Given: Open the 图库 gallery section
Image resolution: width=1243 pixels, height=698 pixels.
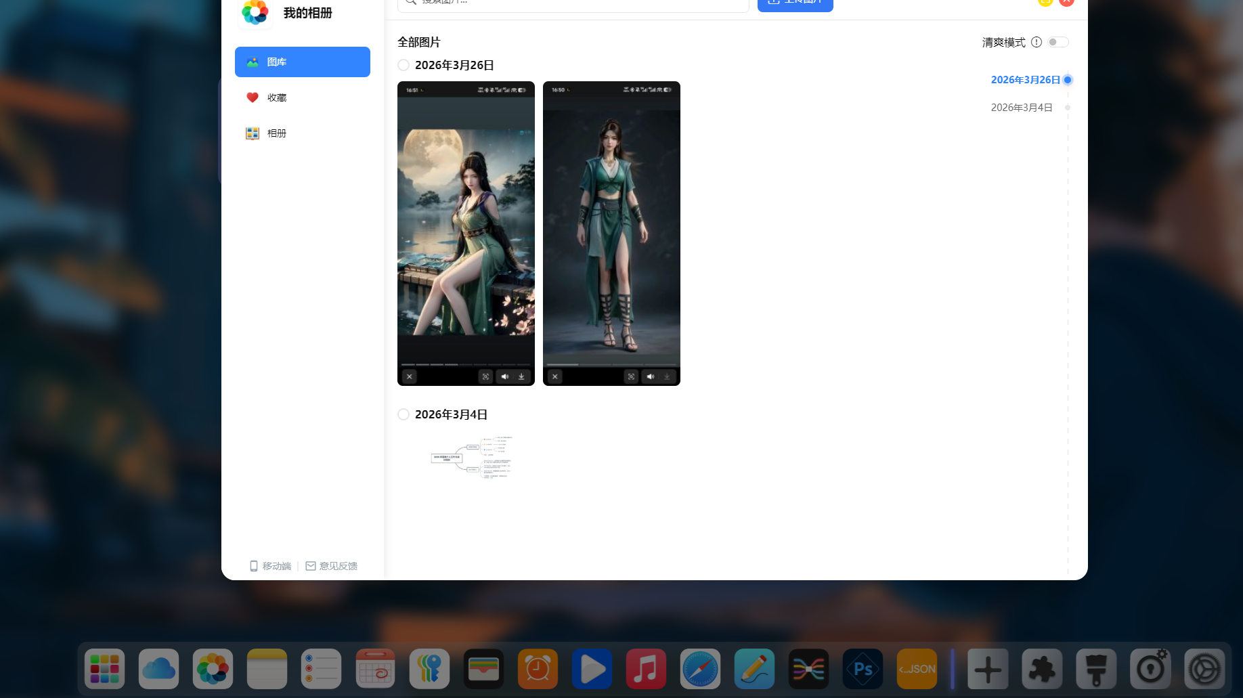Looking at the screenshot, I should tap(302, 62).
